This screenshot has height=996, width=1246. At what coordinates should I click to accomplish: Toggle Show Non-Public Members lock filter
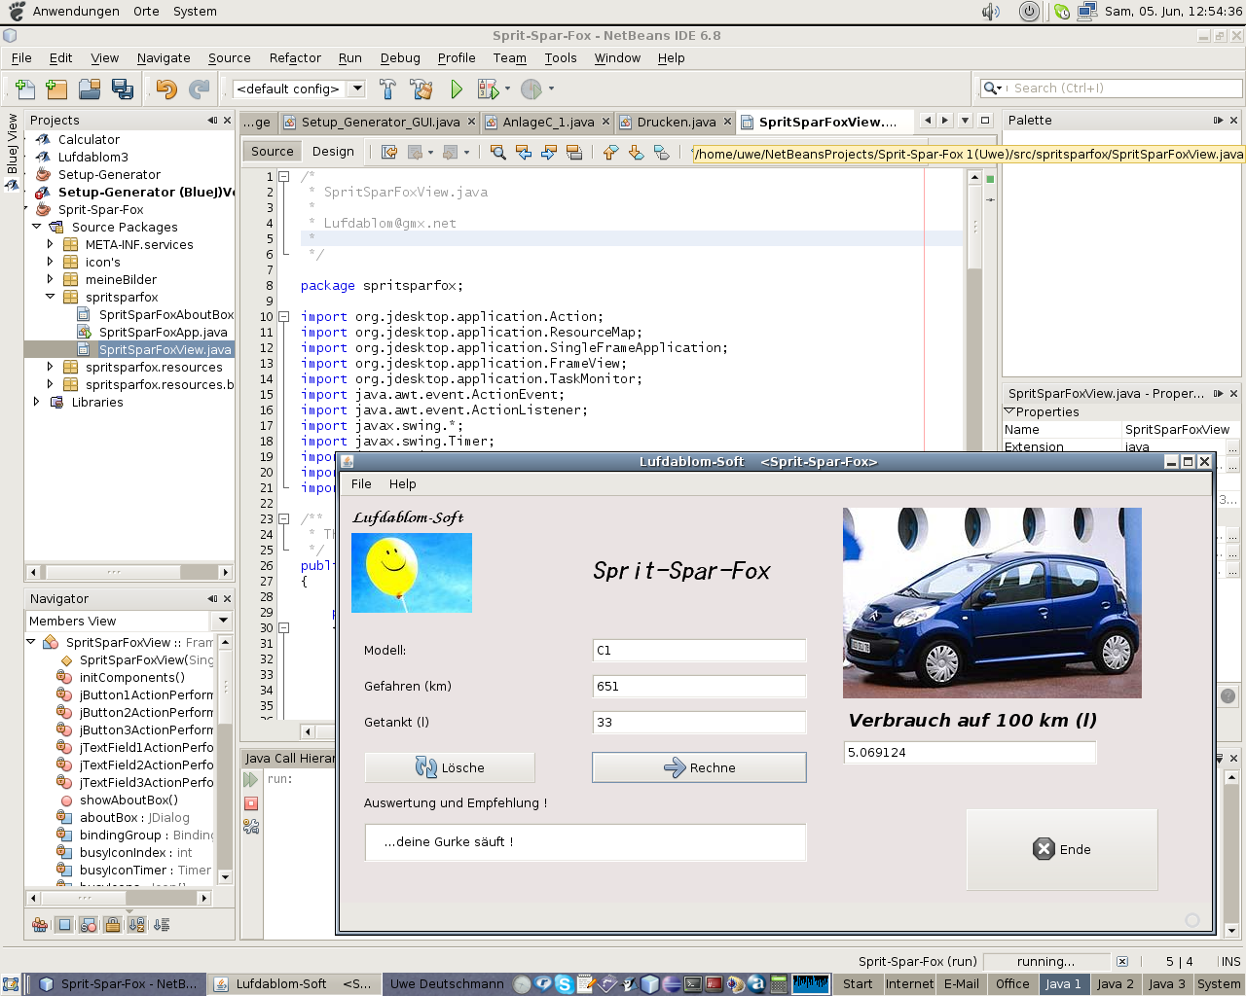coord(113,924)
